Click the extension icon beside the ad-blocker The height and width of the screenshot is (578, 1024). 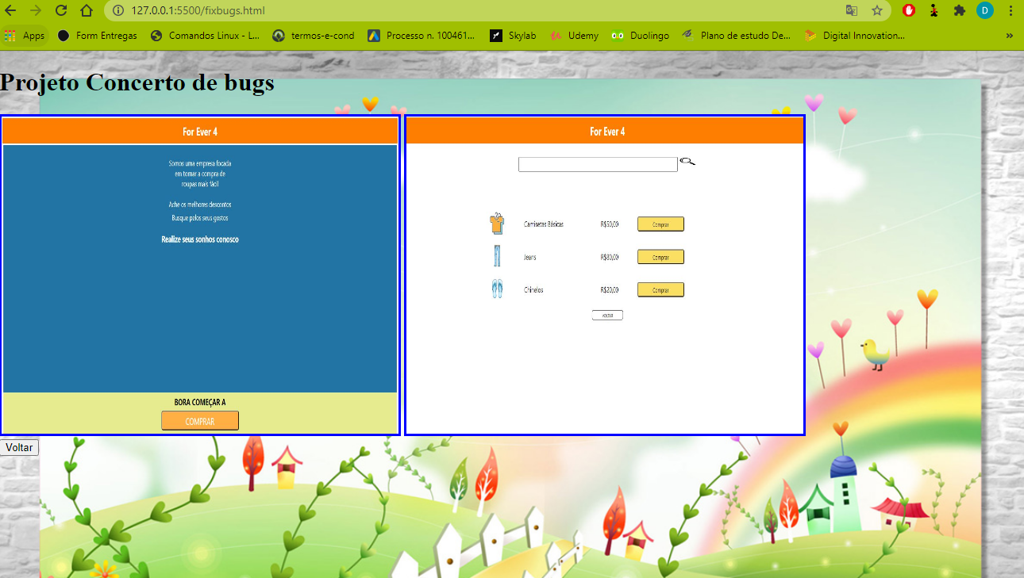[x=934, y=10]
